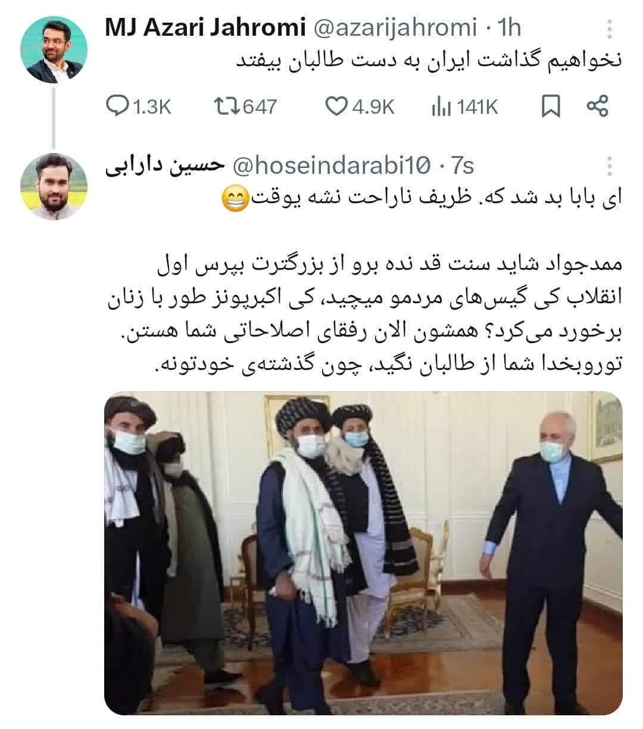This screenshot has height=729, width=643.
Task: Click the 1h timestamp of first tweet
Action: click(x=509, y=28)
